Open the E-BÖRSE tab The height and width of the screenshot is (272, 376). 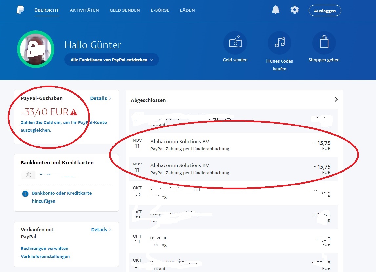160,10
